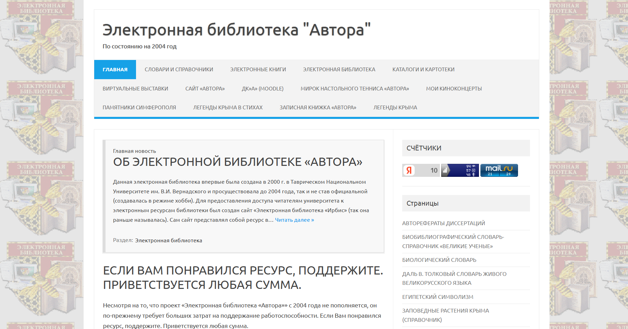The width and height of the screenshot is (628, 329).
Task: Open МИРОК НАСТОЛЬНОГО ТЕННИСА «АВТОРА»
Action: click(355, 89)
